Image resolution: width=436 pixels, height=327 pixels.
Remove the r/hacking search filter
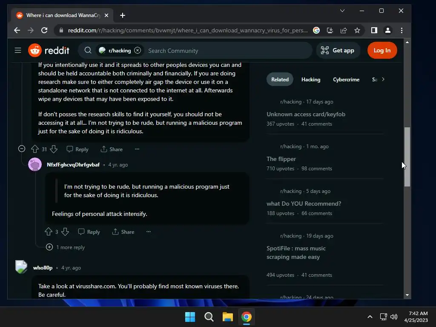[x=138, y=50]
